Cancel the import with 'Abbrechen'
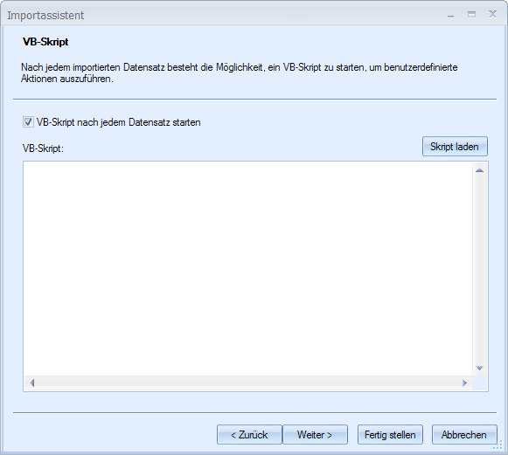Image resolution: width=508 pixels, height=455 pixels. 464,435
